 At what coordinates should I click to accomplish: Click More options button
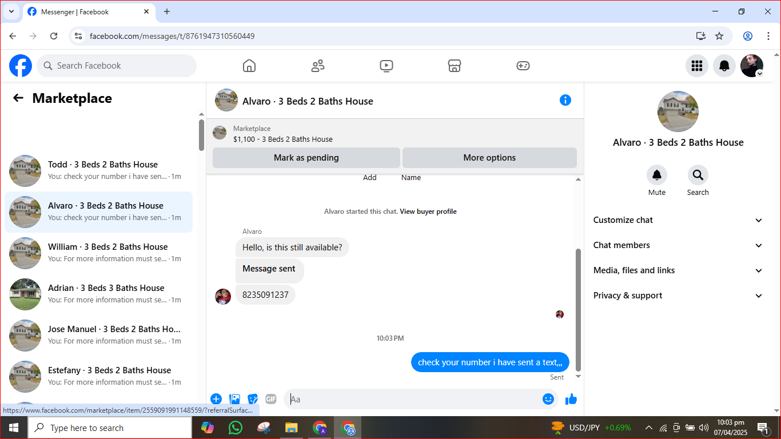(489, 158)
